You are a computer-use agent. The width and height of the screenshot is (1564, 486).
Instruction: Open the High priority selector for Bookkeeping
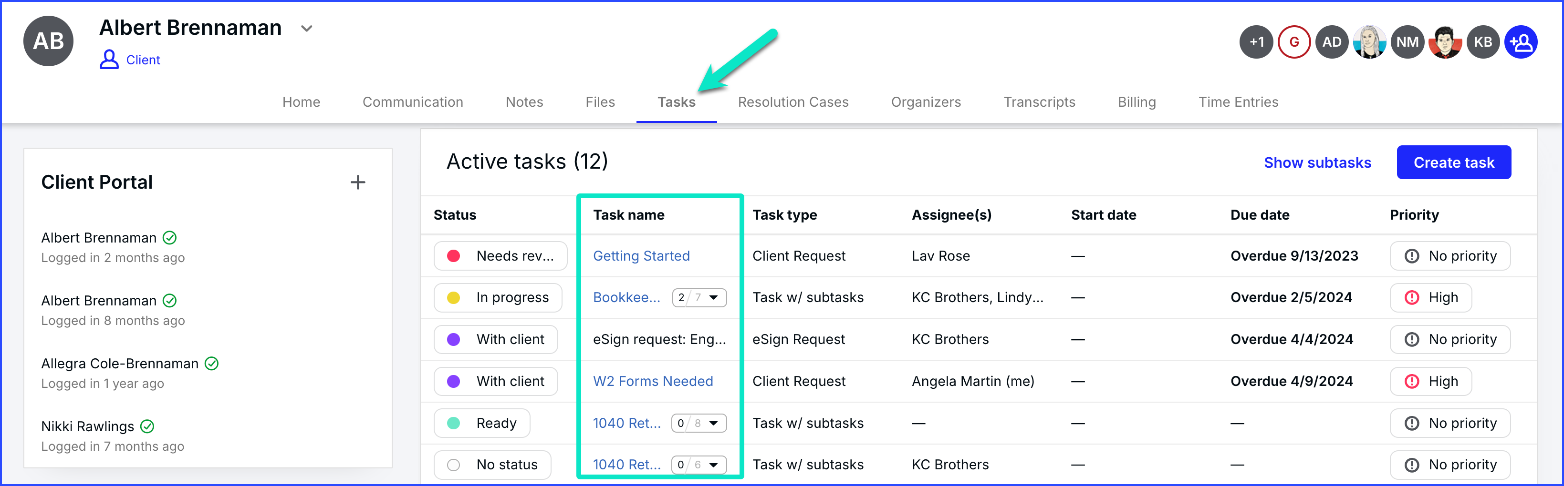coord(1430,297)
